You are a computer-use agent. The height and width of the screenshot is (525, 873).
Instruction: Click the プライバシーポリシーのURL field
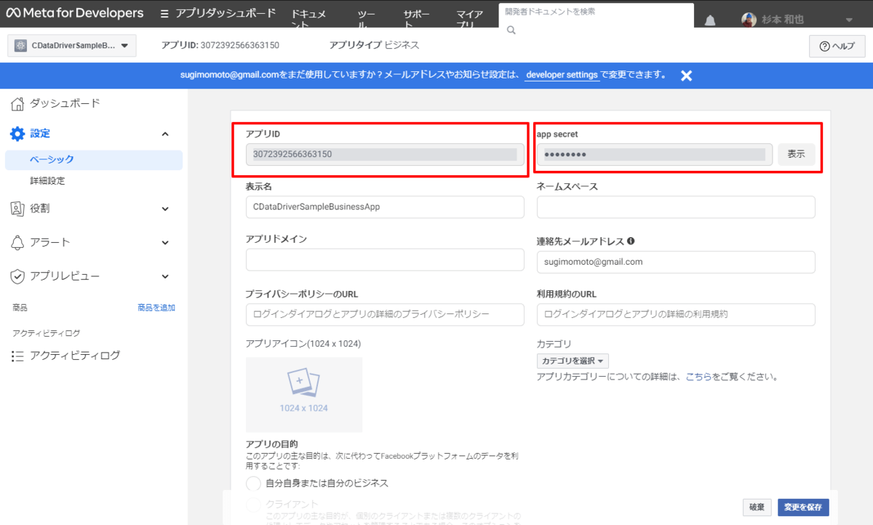click(385, 314)
